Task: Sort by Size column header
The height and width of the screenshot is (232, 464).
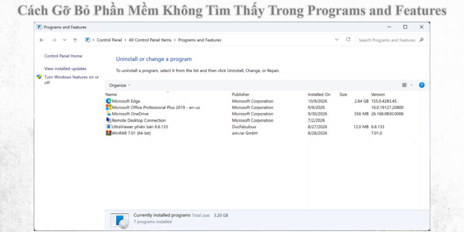Action: pyautogui.click(x=343, y=95)
